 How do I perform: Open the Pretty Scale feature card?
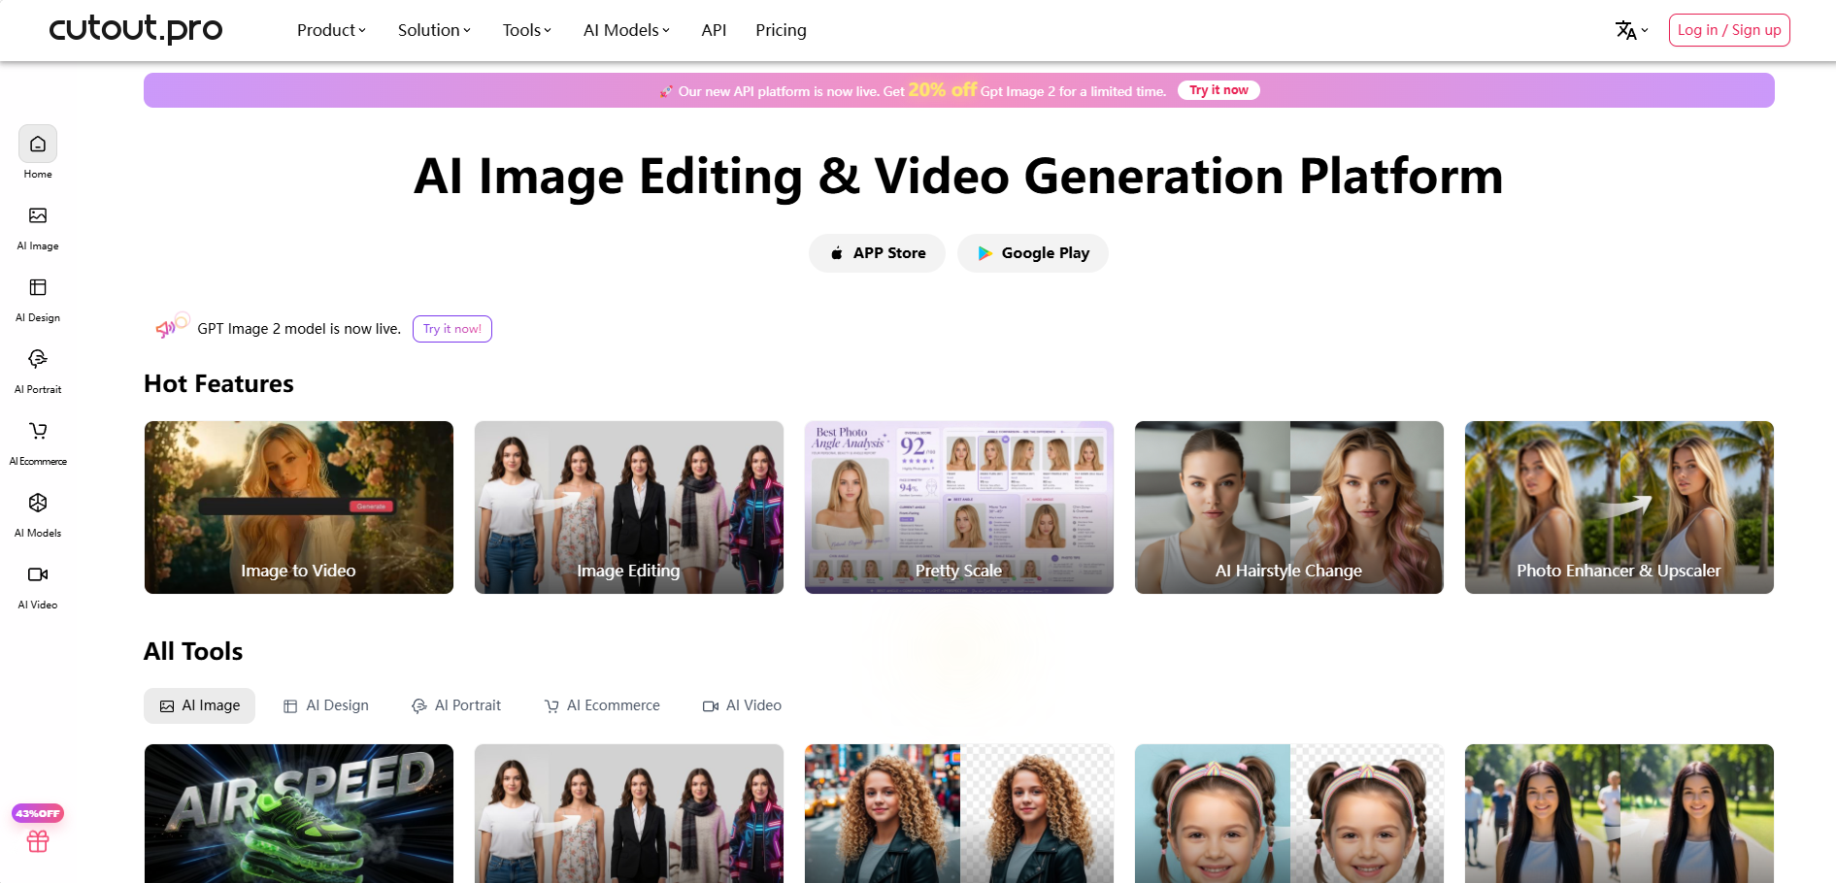(x=959, y=507)
